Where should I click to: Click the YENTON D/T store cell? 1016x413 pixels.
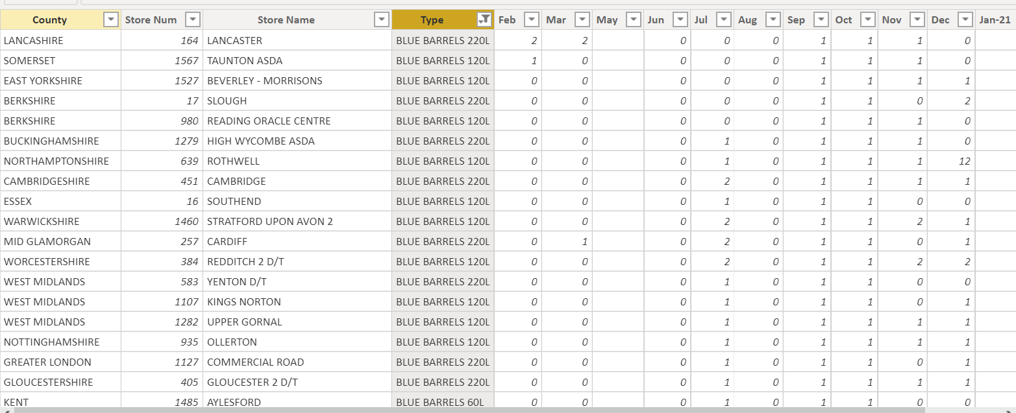(297, 281)
